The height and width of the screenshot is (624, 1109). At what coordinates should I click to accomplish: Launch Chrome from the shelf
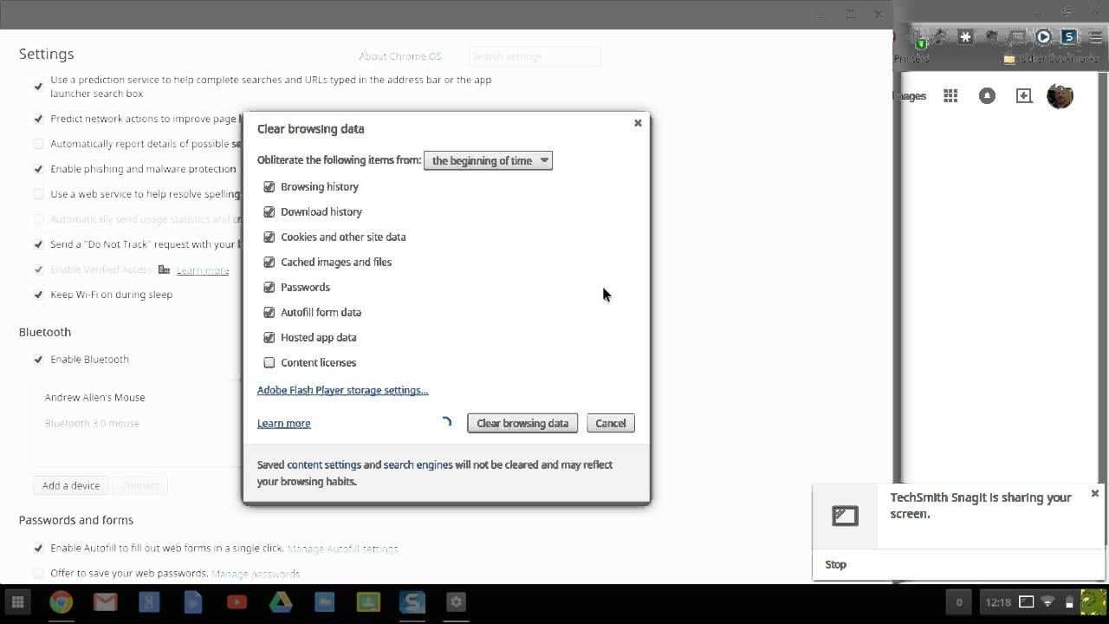61,602
